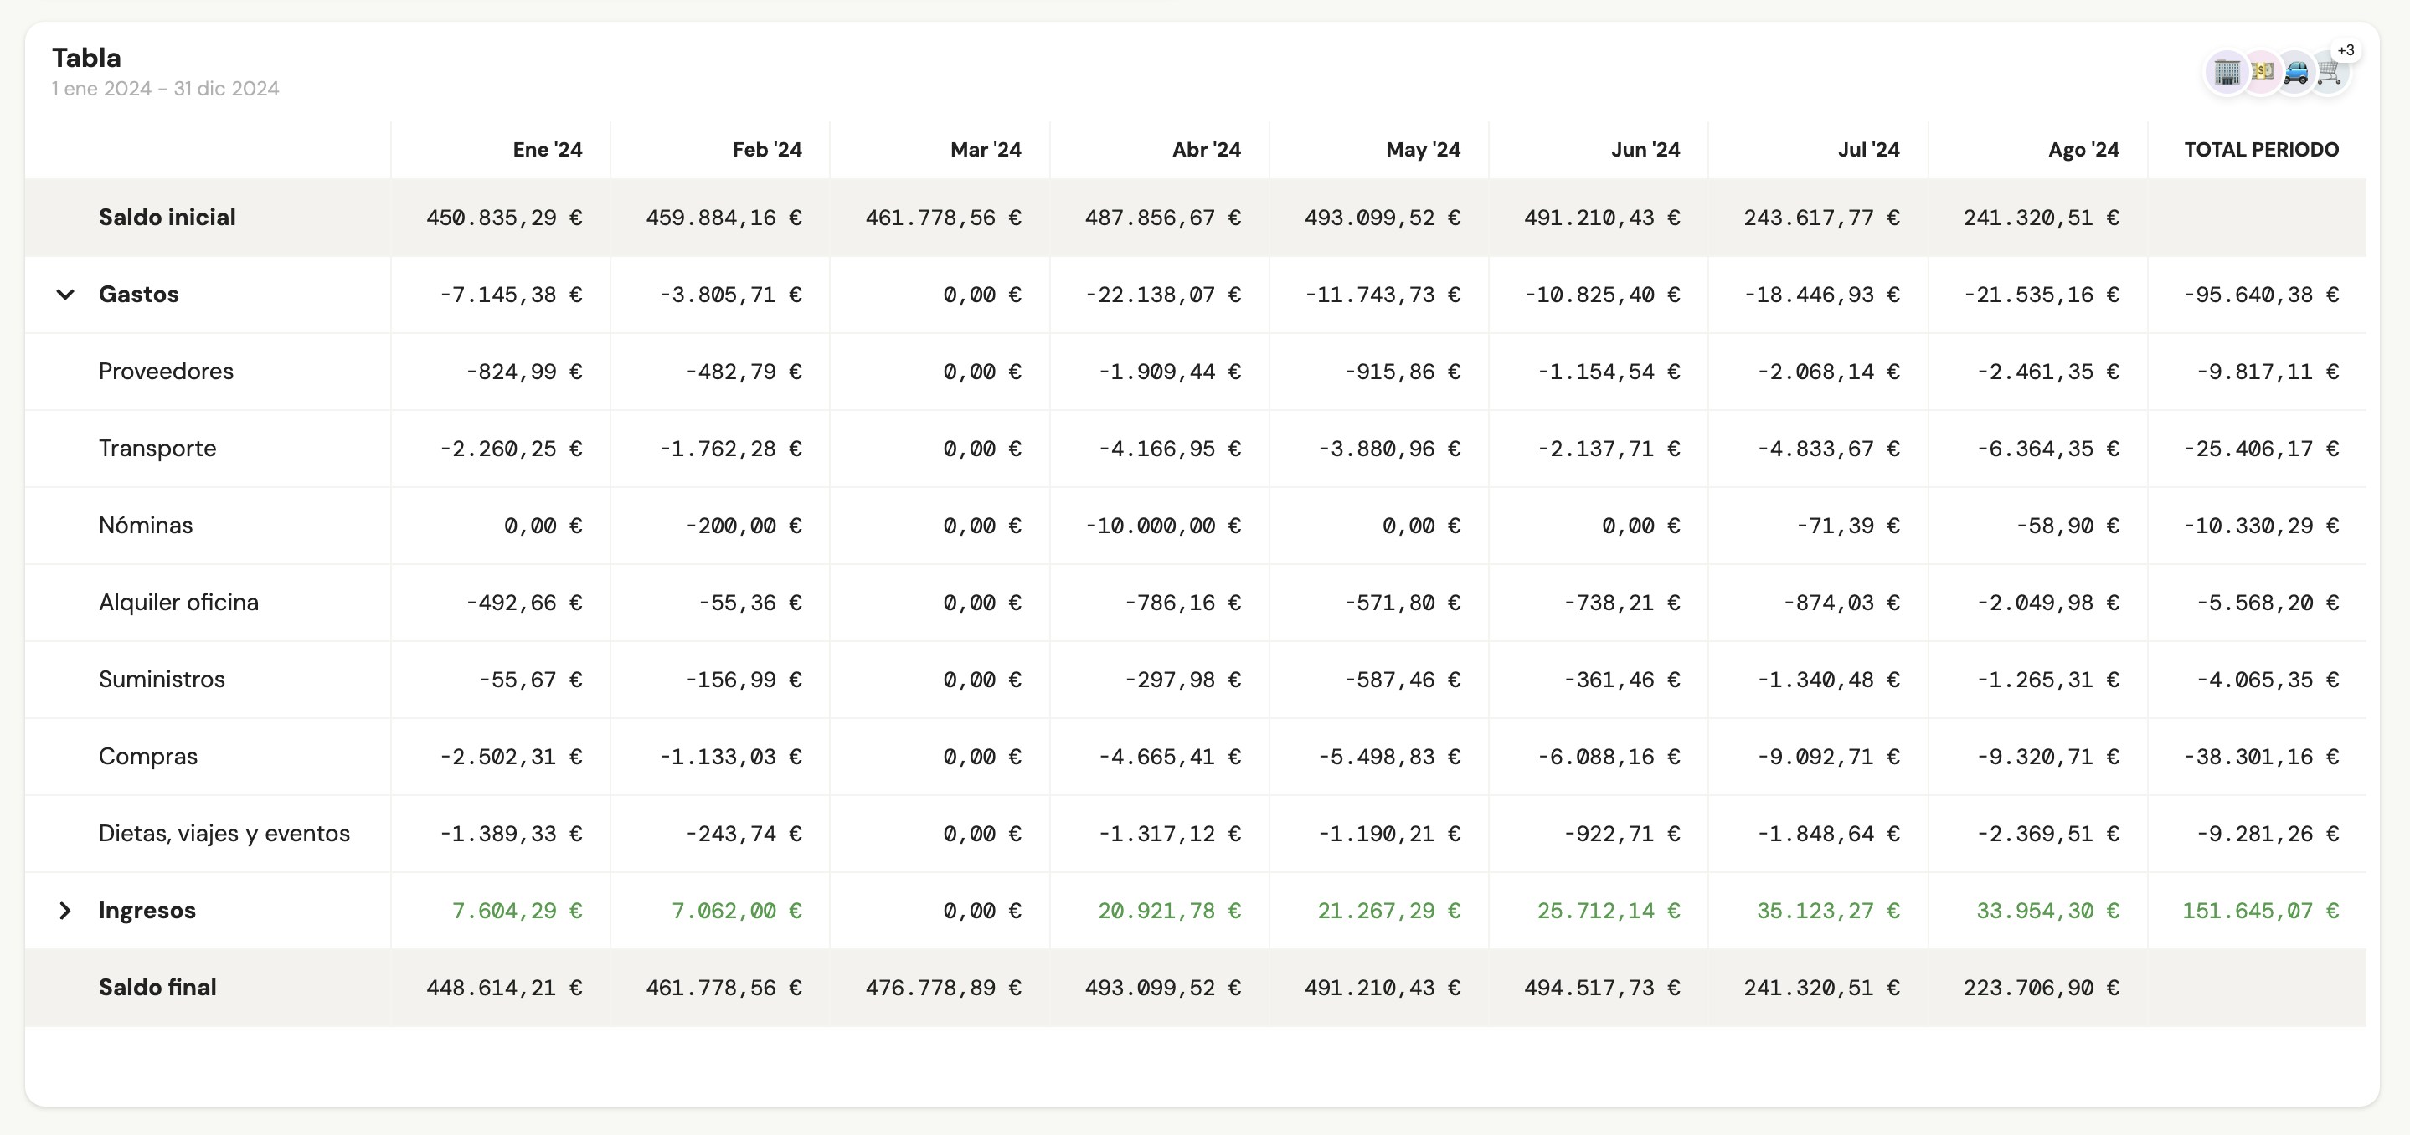Click the office building category icon
The image size is (2410, 1135).
[x=2227, y=72]
